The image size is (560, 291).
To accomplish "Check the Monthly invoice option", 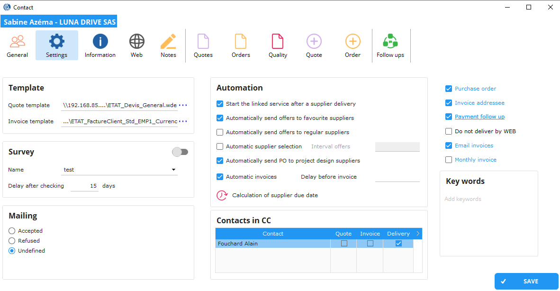I will click(448, 160).
